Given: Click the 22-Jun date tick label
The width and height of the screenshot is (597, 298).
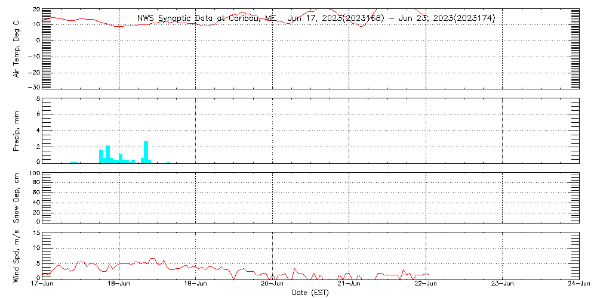Looking at the screenshot, I should click(x=426, y=284).
